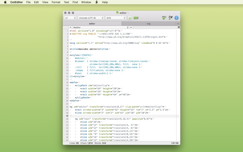Screen dimensions: 243x152
Task: Open the SVG syntax style dropdown
Action: [x=116, y=18]
